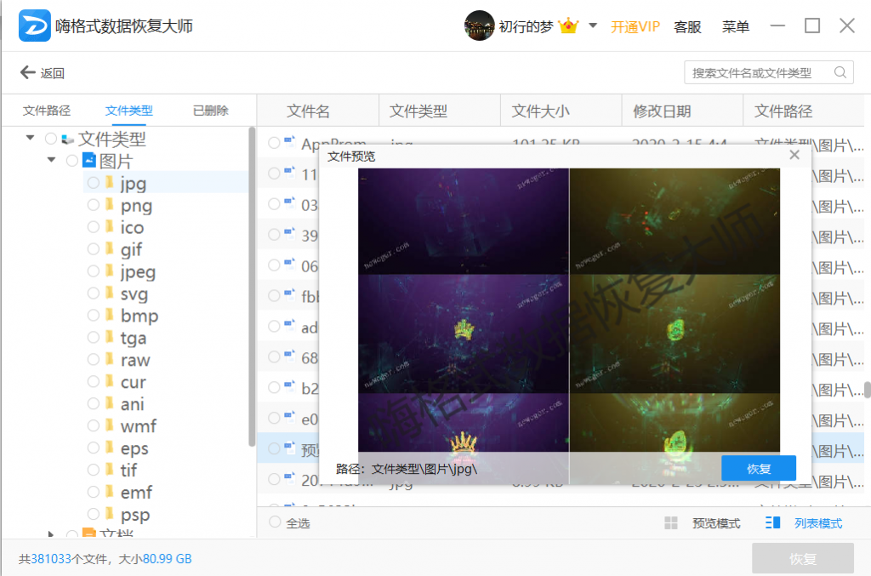871x576 pixels.
Task: Check the 图片 category checkbox
Action: 71,161
